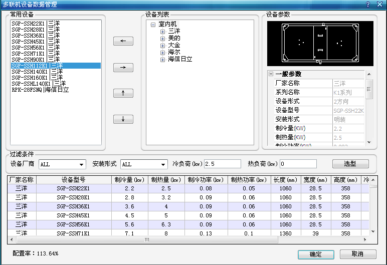Click the 取消 button

click(x=358, y=254)
